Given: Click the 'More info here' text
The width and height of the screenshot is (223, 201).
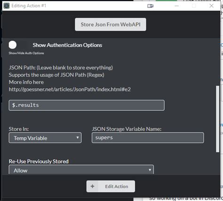Looking at the screenshot, I should (26, 82).
